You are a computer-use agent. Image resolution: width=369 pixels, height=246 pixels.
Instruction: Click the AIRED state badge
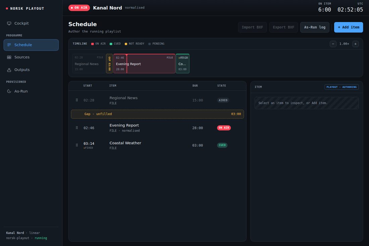(x=223, y=100)
